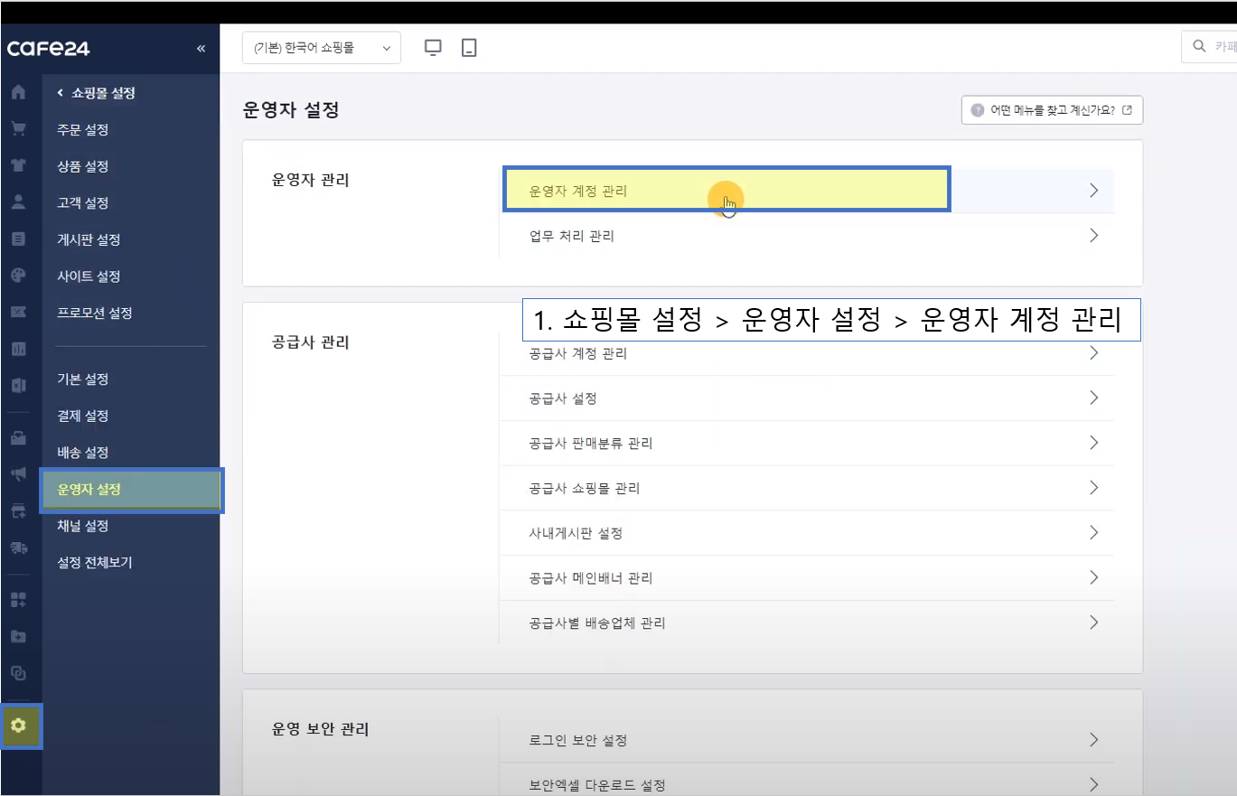Screen dimensions: 1237x796
Task: Select 운영자 설정 in the sidebar menu
Action: (x=132, y=490)
